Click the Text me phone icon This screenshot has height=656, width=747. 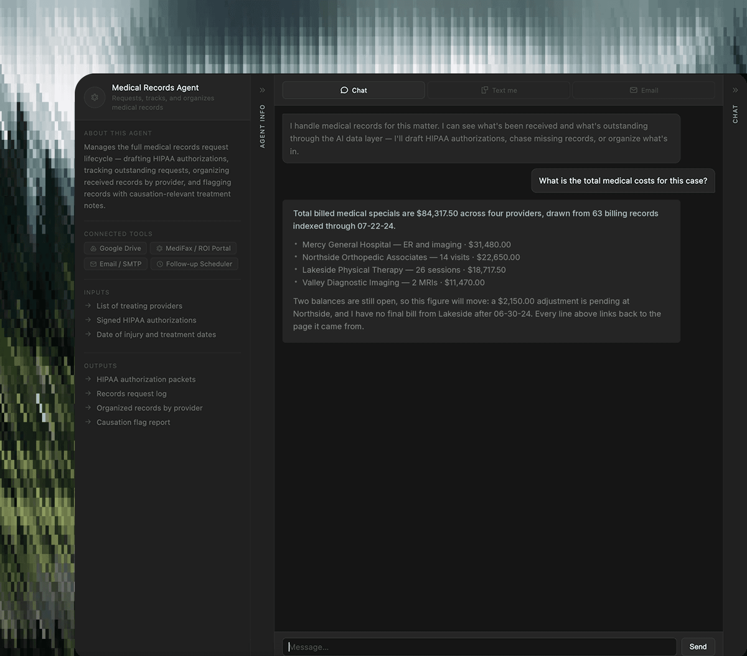coord(485,90)
